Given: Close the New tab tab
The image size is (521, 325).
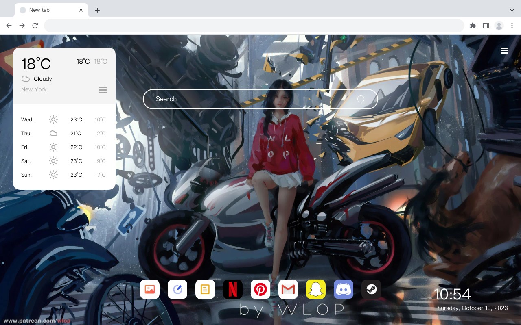Looking at the screenshot, I should pos(81,10).
